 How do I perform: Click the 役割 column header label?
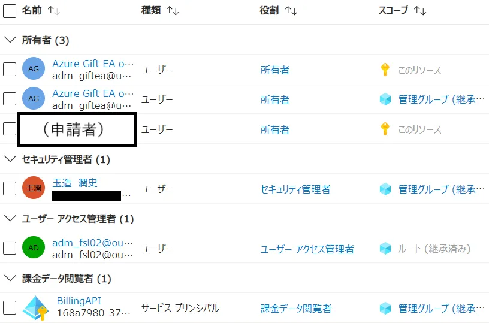click(x=269, y=10)
